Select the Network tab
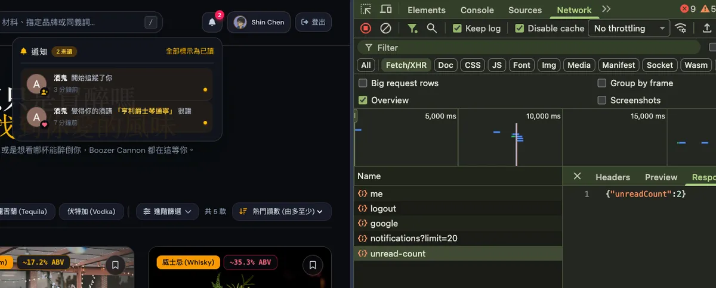The width and height of the screenshot is (716, 288). (574, 10)
